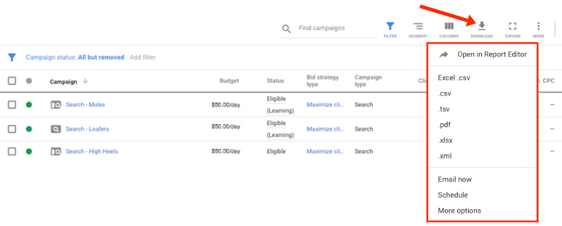Open status dropdown for Search - Loafers green dot

coord(29,129)
